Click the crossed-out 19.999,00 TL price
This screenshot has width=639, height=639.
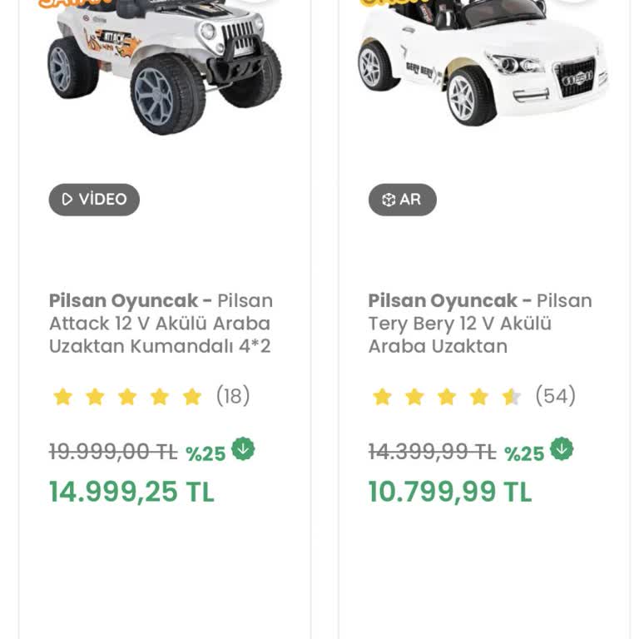[x=113, y=452]
